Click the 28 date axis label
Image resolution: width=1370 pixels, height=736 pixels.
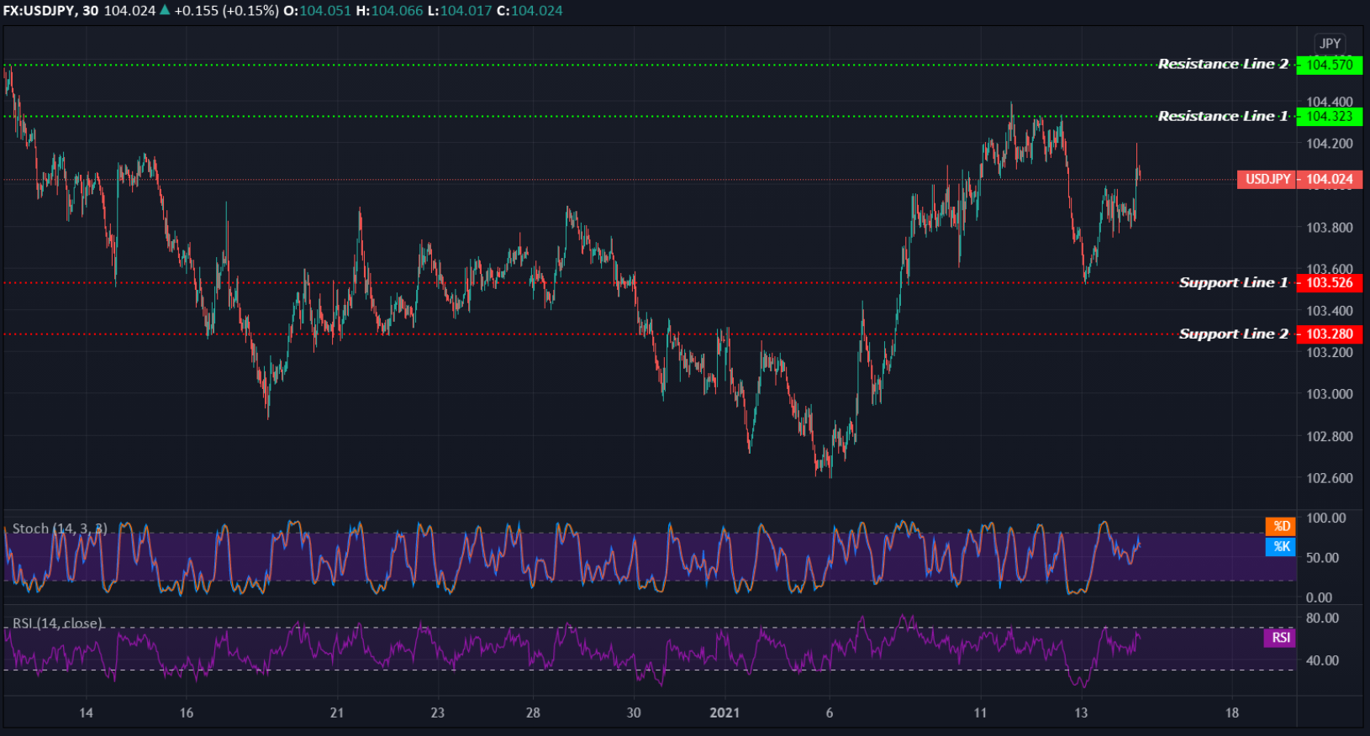[x=533, y=712]
